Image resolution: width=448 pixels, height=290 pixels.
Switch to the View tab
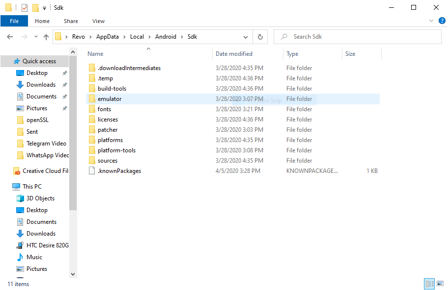point(98,21)
